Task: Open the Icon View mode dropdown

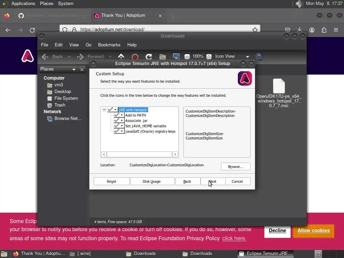Action: (x=232, y=56)
